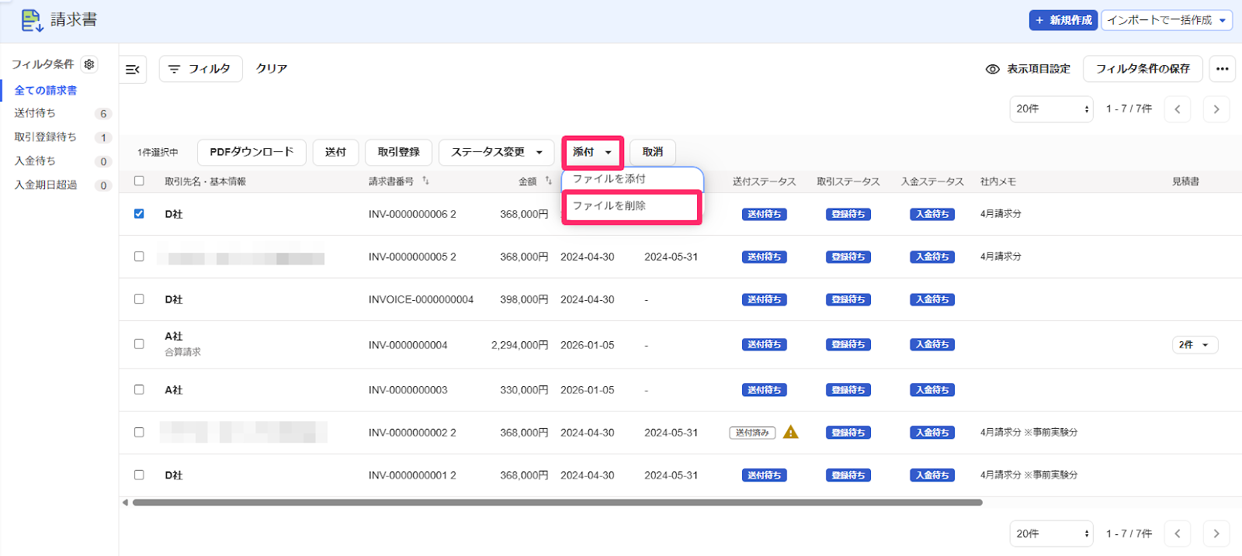Go to previous page using bottom arrow
The image size is (1242, 556).
[x=1178, y=534]
